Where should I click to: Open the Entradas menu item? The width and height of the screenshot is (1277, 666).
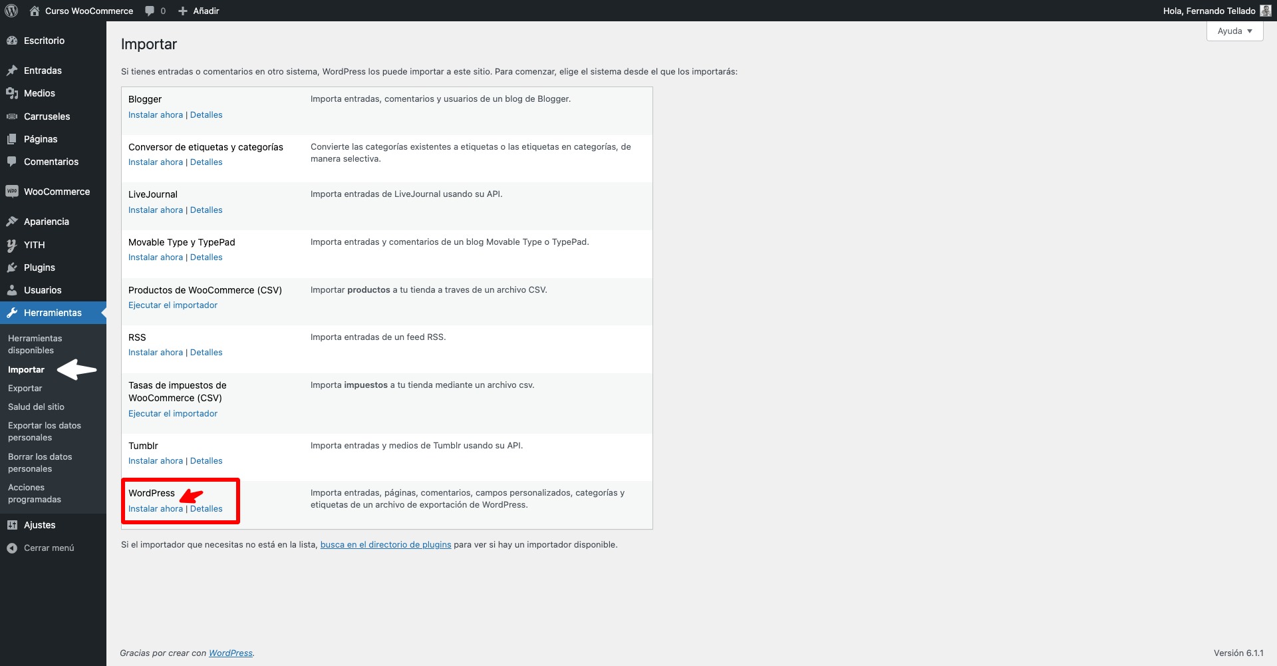click(x=53, y=71)
